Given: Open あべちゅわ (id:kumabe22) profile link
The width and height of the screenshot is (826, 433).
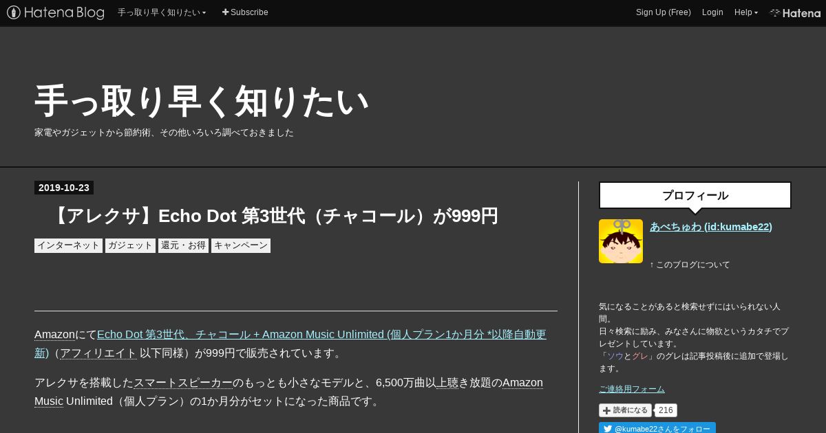Looking at the screenshot, I should pyautogui.click(x=711, y=227).
